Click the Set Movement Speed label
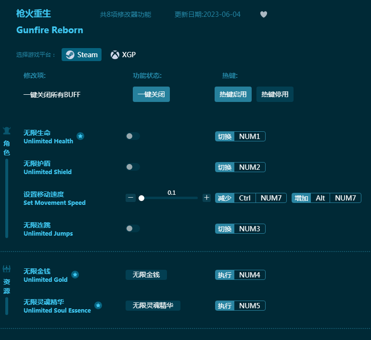 54,202
